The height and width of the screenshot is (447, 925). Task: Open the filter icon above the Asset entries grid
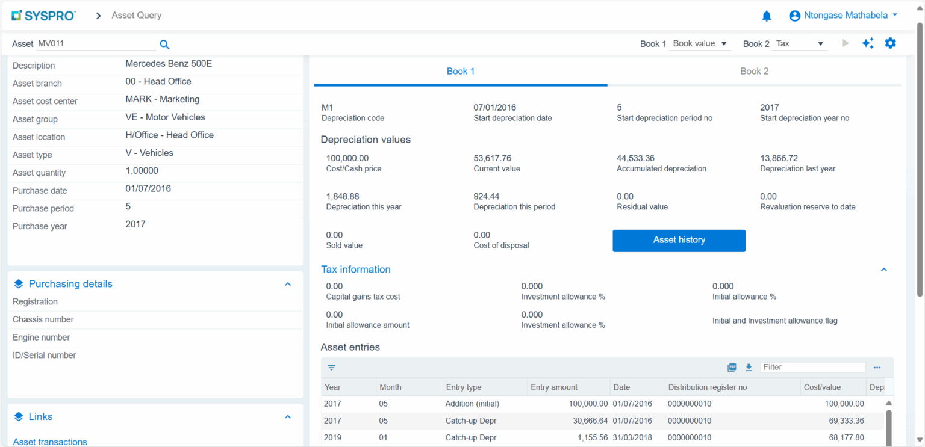[x=331, y=367]
